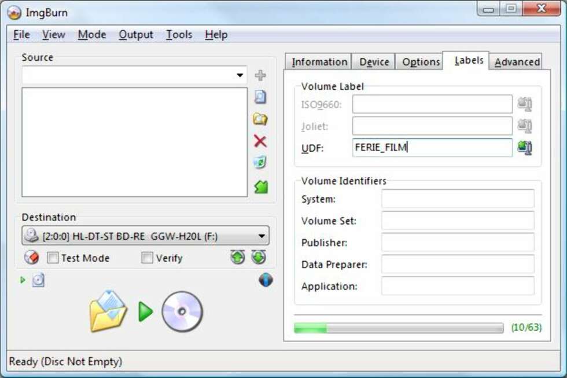The height and width of the screenshot is (378, 567).
Task: Open the Help menu
Action: click(216, 35)
